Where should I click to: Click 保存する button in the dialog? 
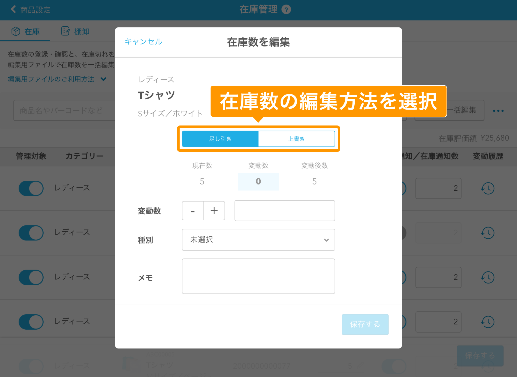click(365, 324)
